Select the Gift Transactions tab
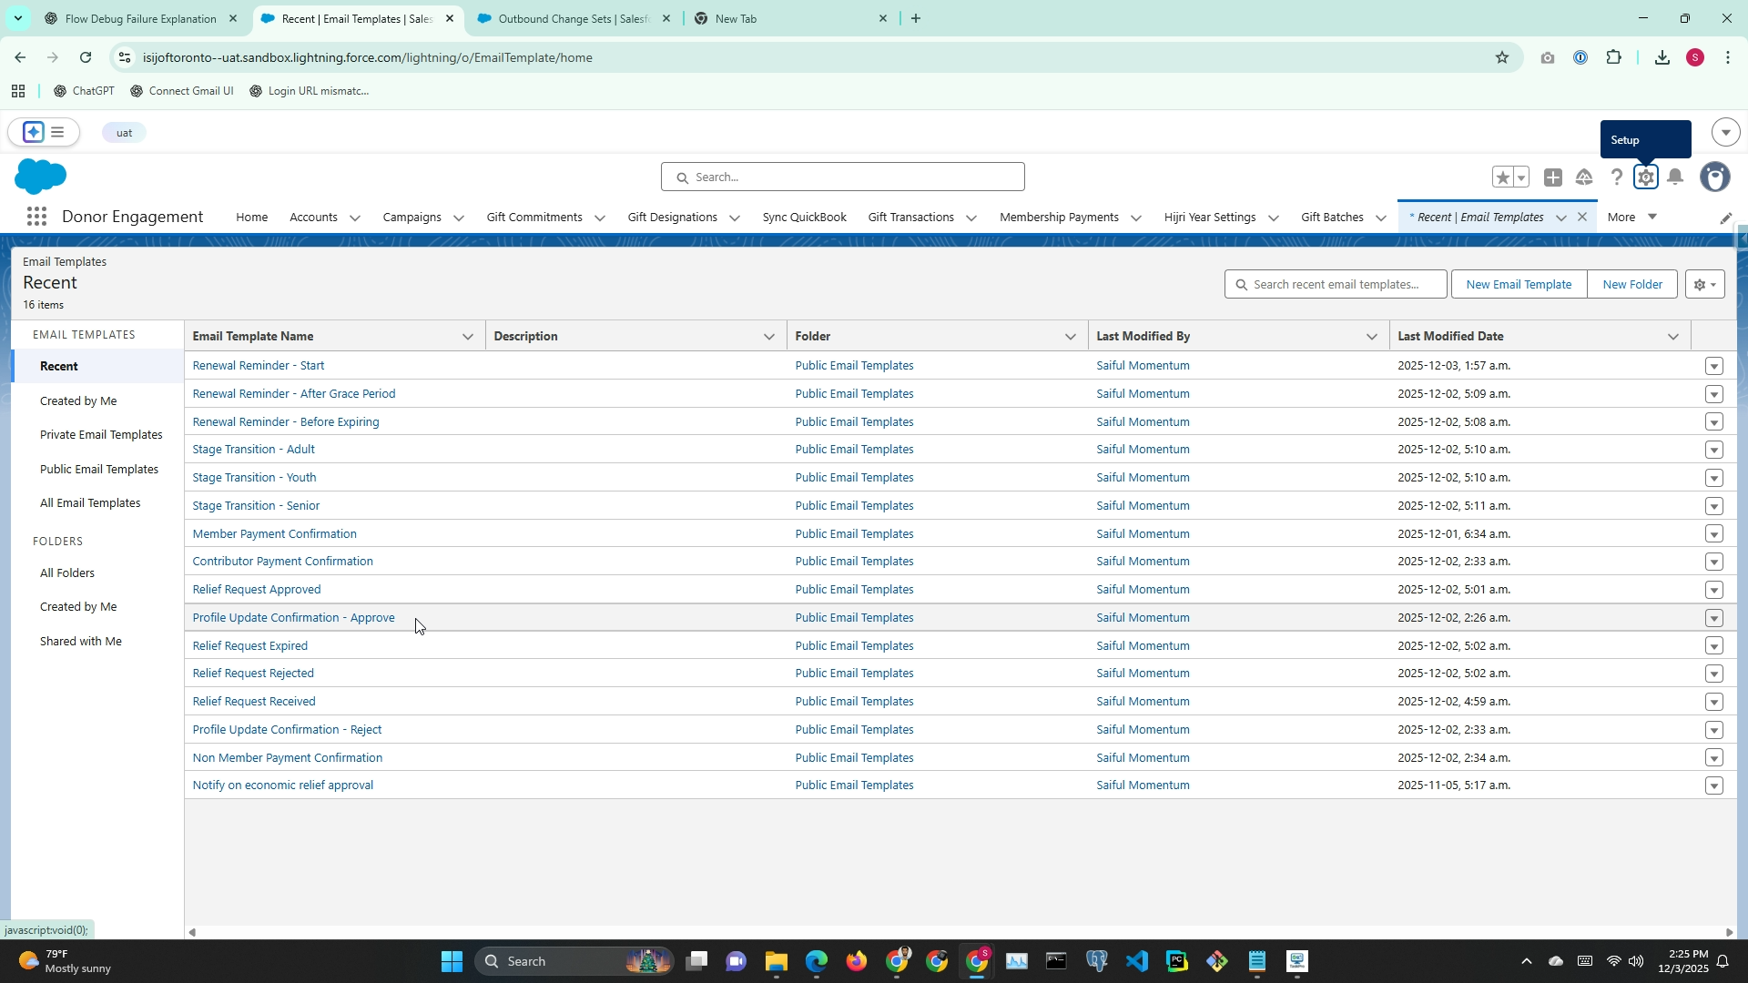The height and width of the screenshot is (983, 1748). click(910, 217)
